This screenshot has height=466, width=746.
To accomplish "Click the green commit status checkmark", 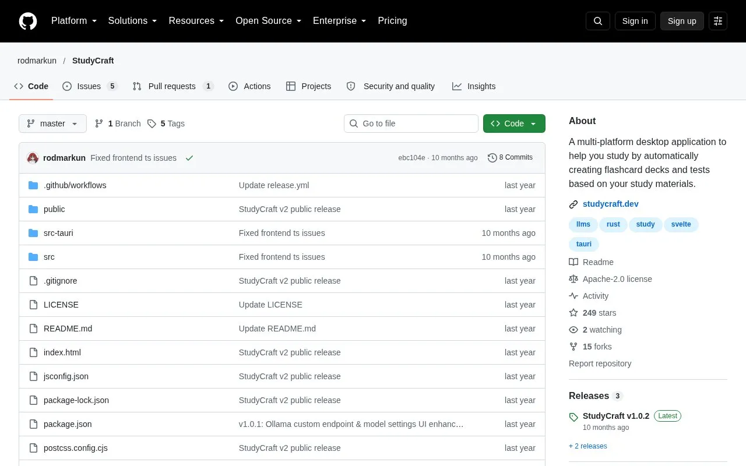I will 189,158.
